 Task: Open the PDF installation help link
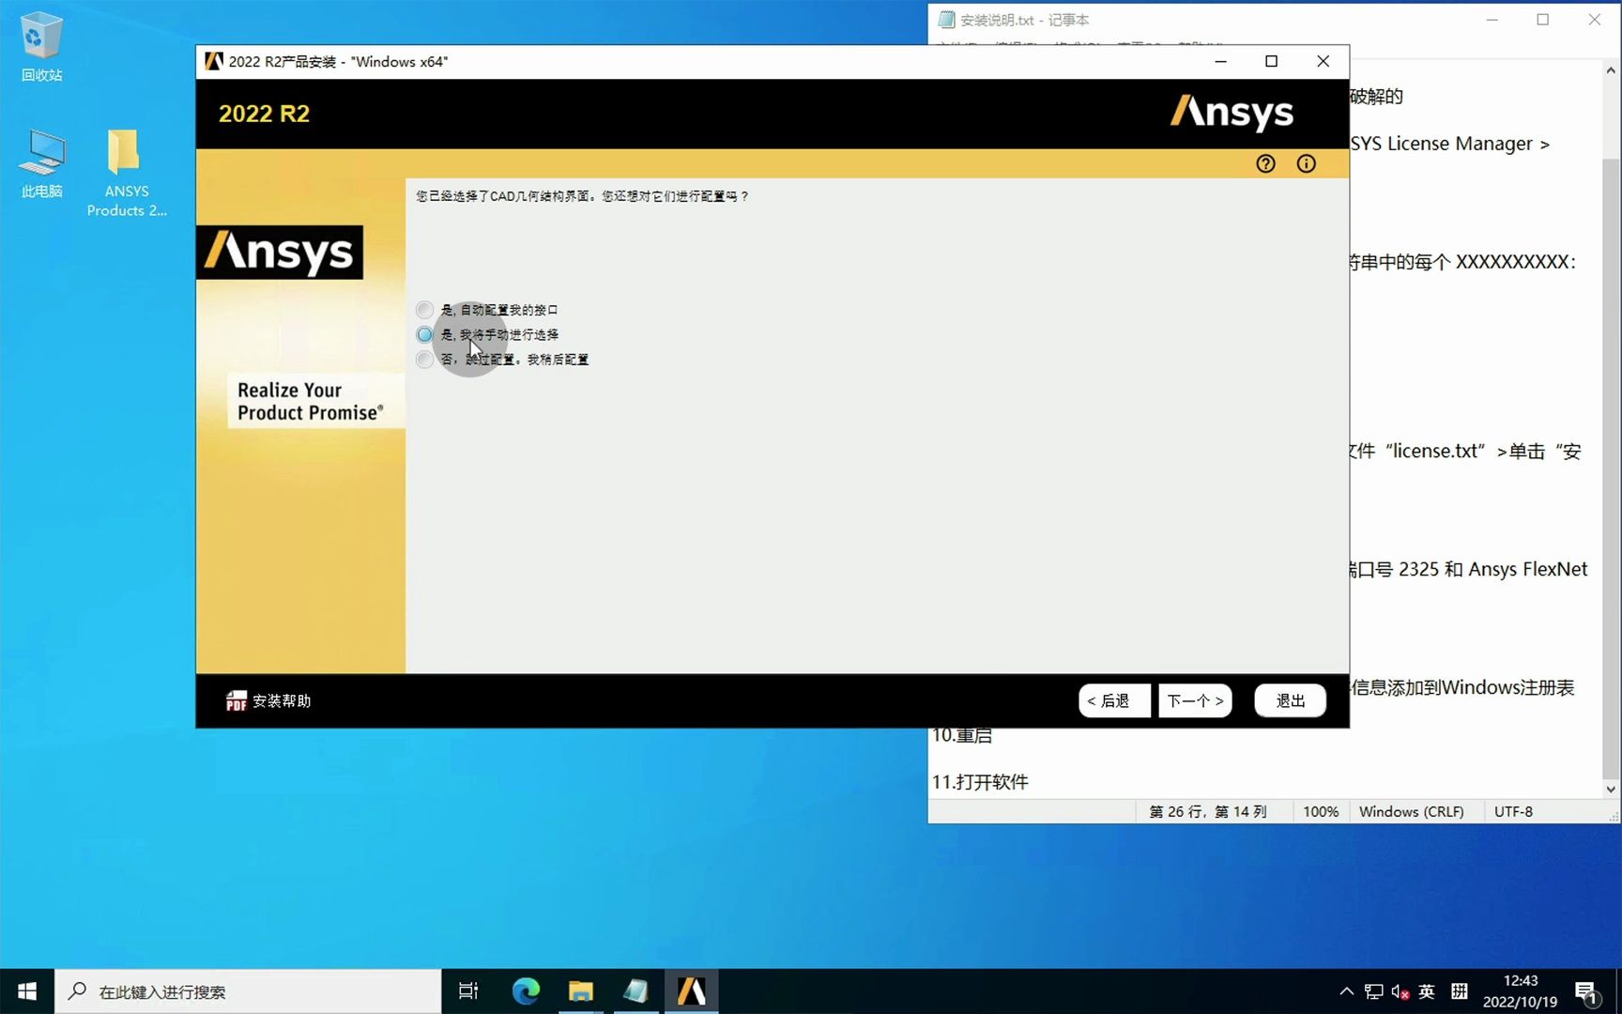[x=268, y=700]
